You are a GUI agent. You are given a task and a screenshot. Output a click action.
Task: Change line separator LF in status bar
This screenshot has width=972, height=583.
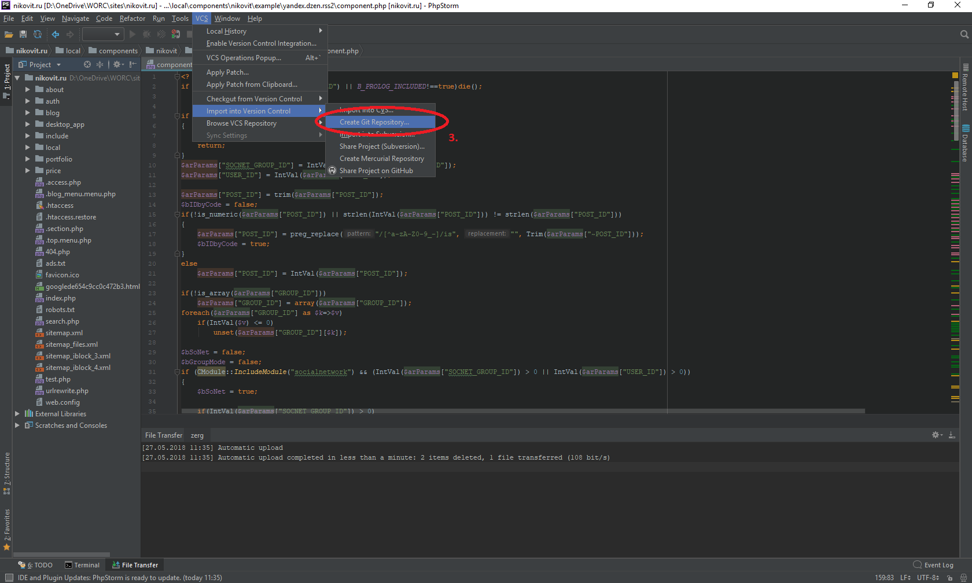point(905,578)
